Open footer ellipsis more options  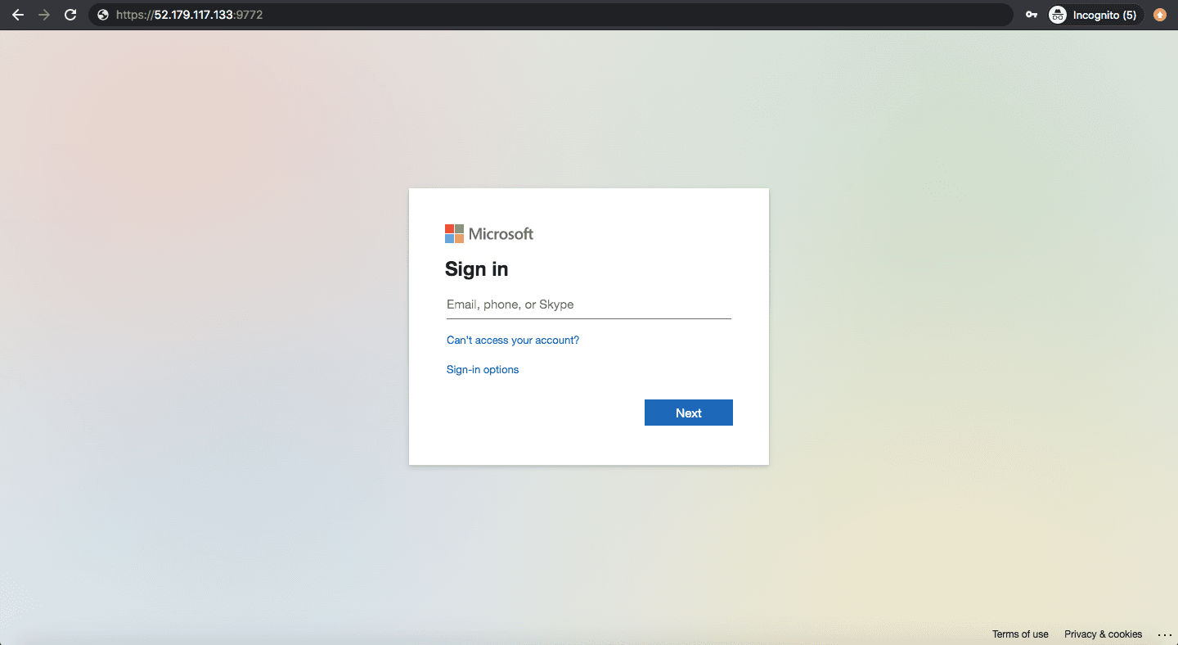click(1165, 634)
